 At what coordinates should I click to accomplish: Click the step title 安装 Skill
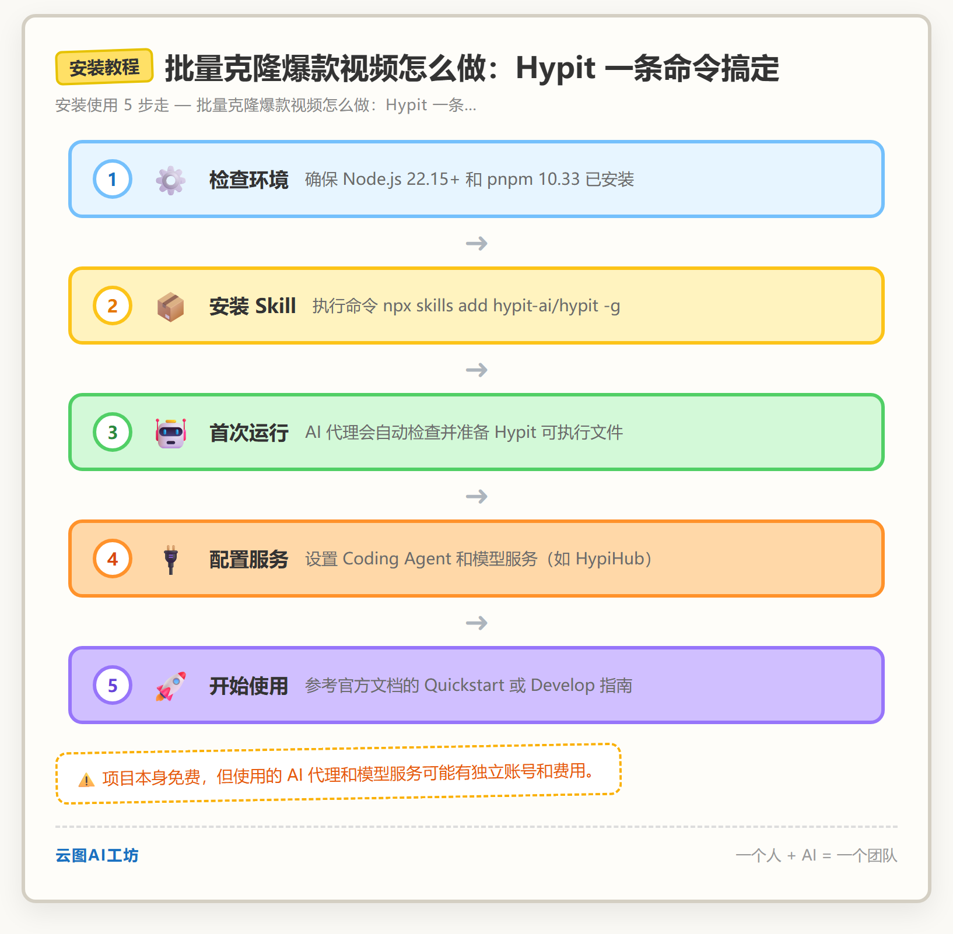point(253,306)
